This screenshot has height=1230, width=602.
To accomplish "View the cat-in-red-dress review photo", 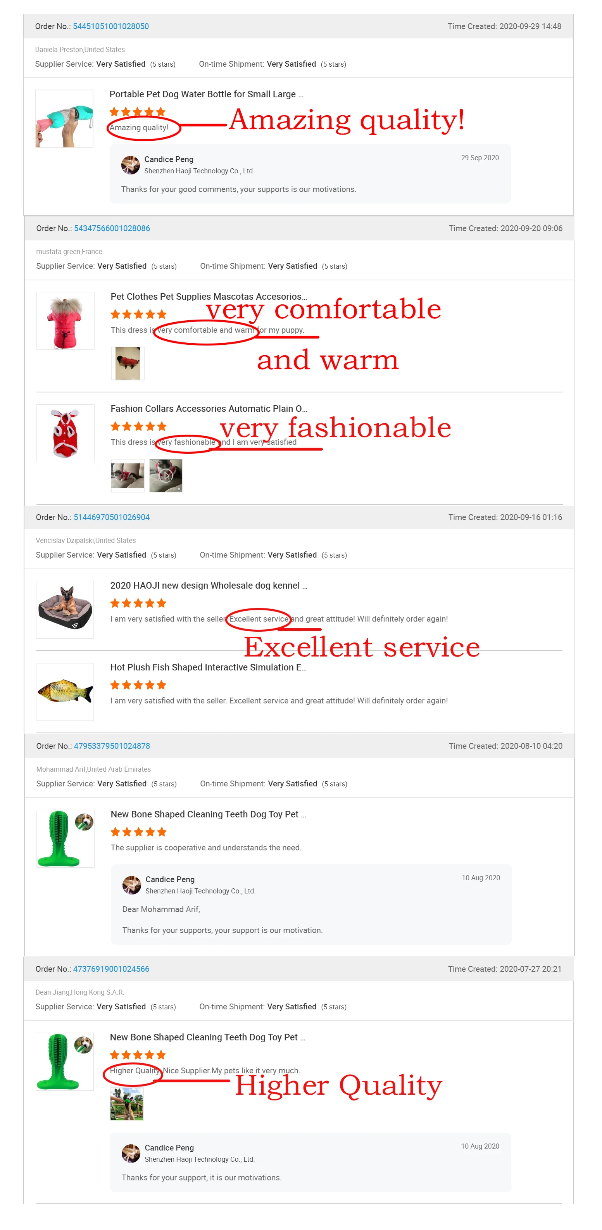I will [128, 475].
